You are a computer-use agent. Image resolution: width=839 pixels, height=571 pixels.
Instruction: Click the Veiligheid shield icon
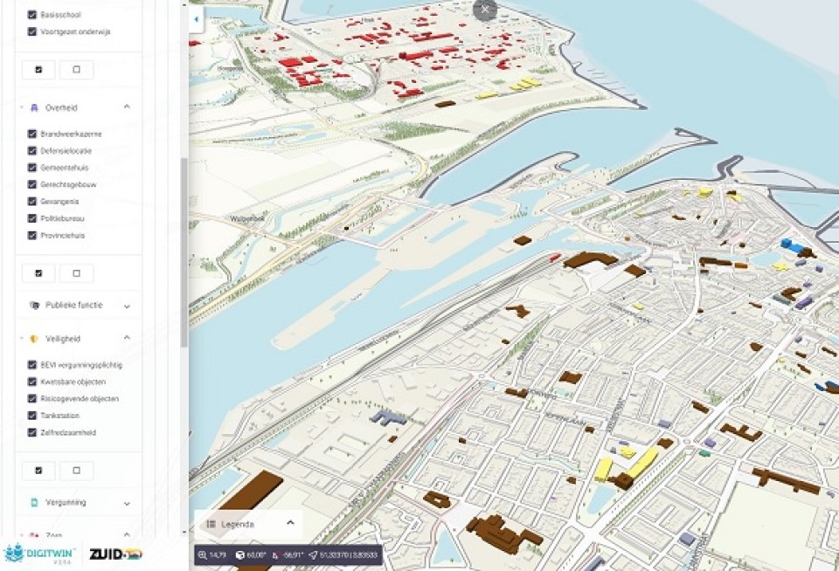pos(33,338)
